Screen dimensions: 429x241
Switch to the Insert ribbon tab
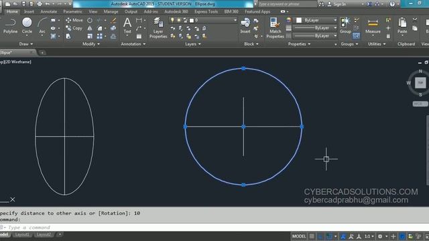coord(29,11)
